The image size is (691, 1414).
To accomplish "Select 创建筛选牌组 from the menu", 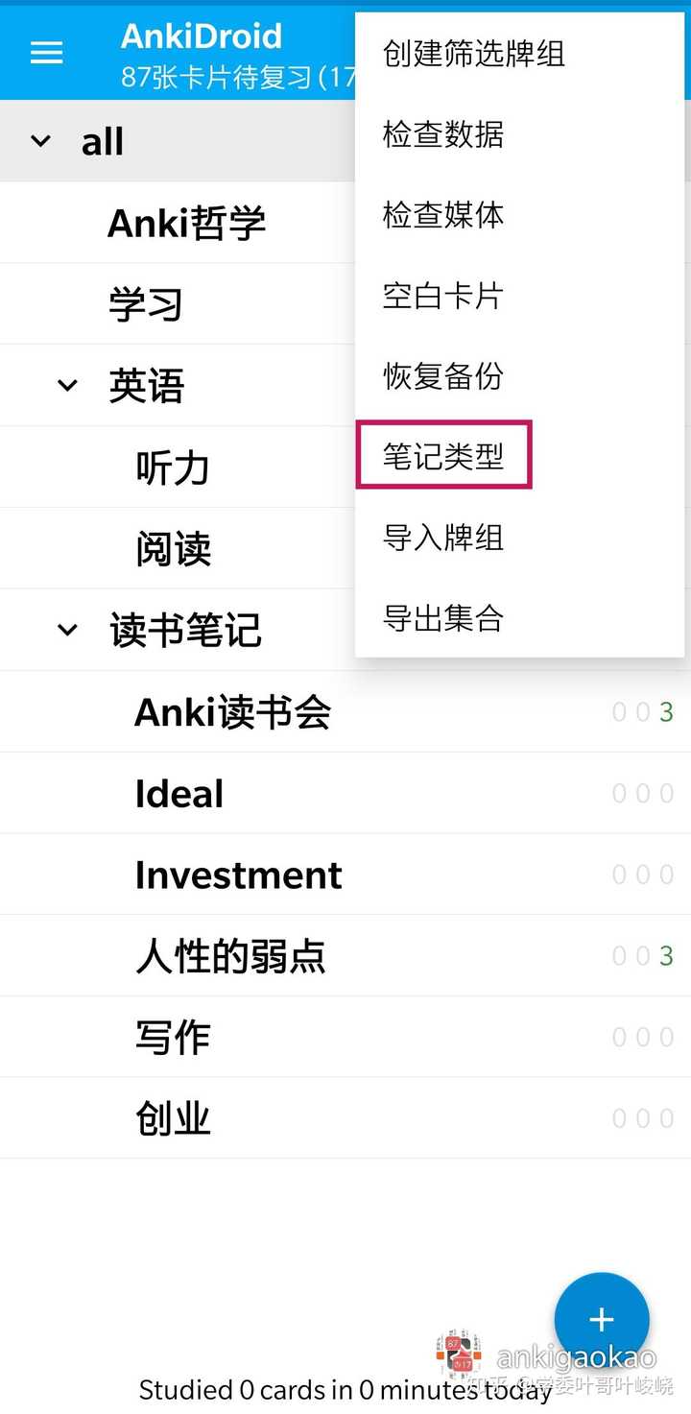I will pyautogui.click(x=474, y=54).
